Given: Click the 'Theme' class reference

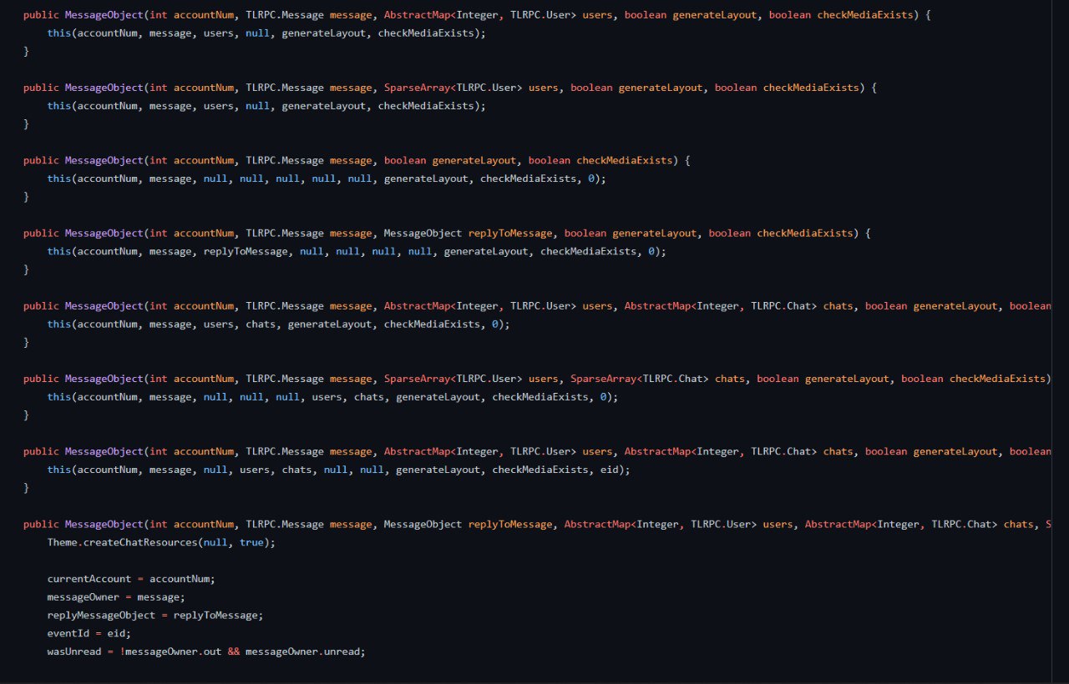Looking at the screenshot, I should coord(63,542).
